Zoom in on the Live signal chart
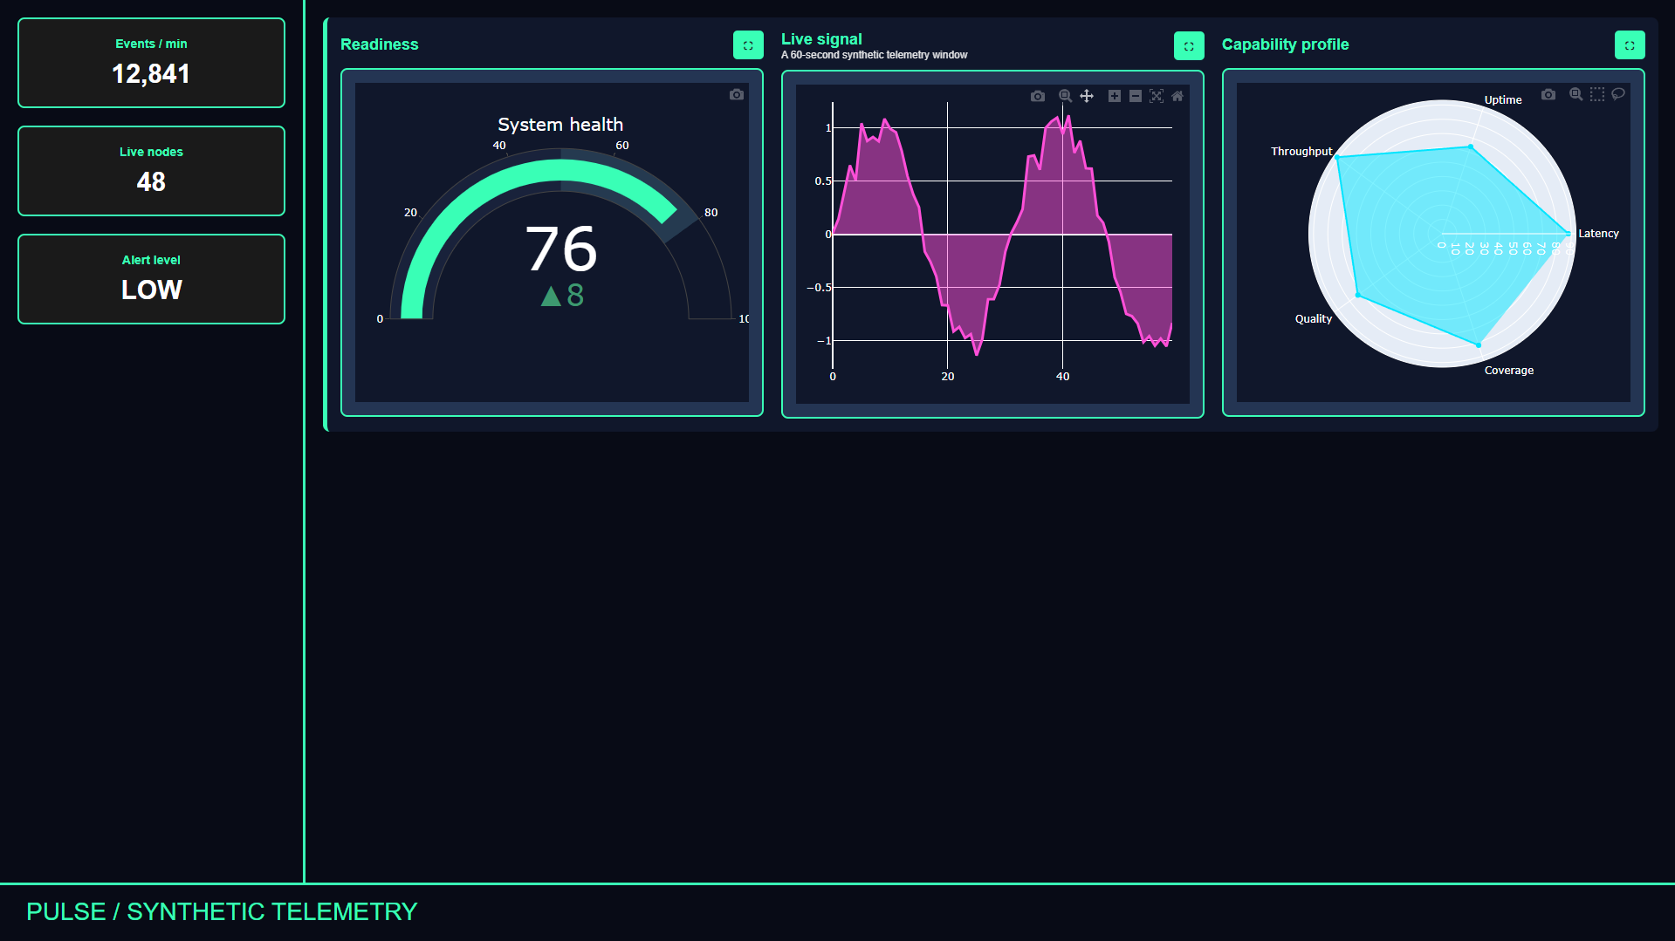The height and width of the screenshot is (941, 1675). click(x=1115, y=96)
